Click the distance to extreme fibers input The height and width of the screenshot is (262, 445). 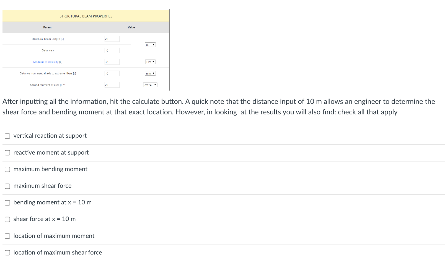click(112, 73)
